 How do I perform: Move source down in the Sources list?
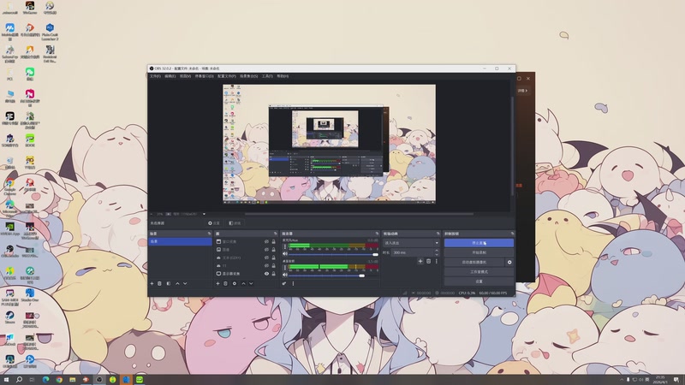[x=251, y=284]
